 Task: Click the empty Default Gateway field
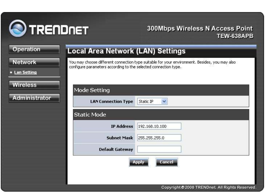tap(159, 149)
